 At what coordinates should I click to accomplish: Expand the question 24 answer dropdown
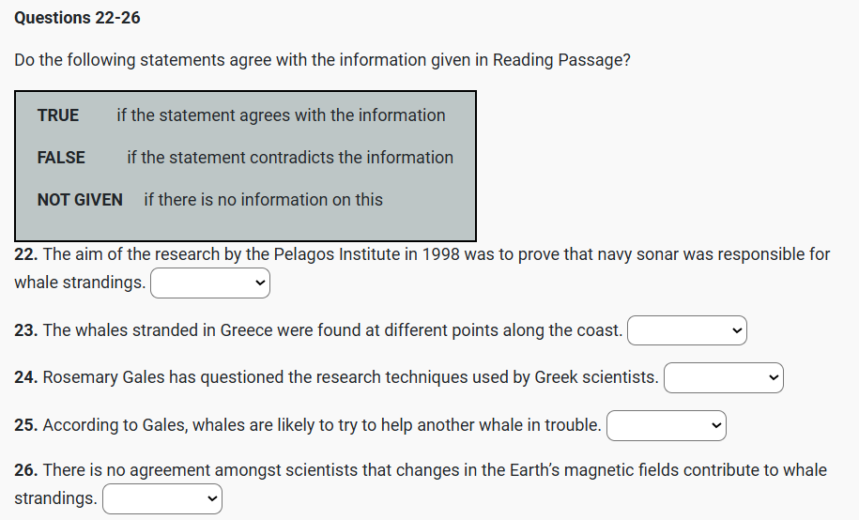click(724, 377)
